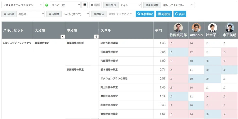Open the 職種絞込 filter dropdown
This screenshot has height=119, width=238.
point(120,14)
